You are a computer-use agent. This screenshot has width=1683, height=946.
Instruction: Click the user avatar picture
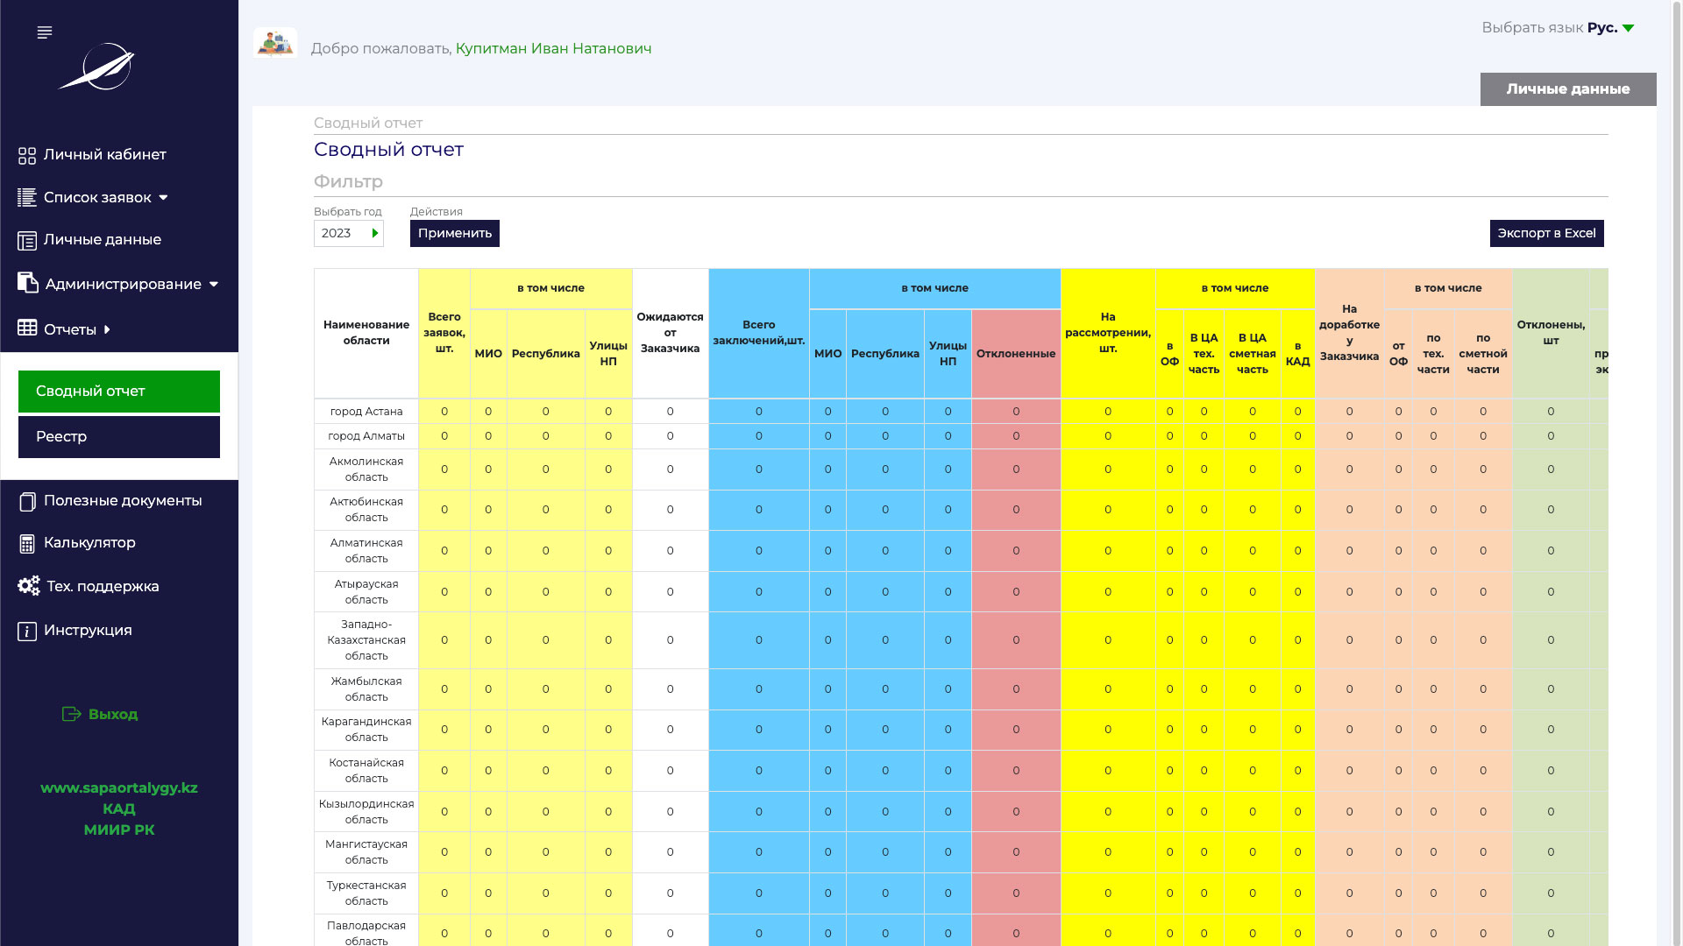point(275,43)
